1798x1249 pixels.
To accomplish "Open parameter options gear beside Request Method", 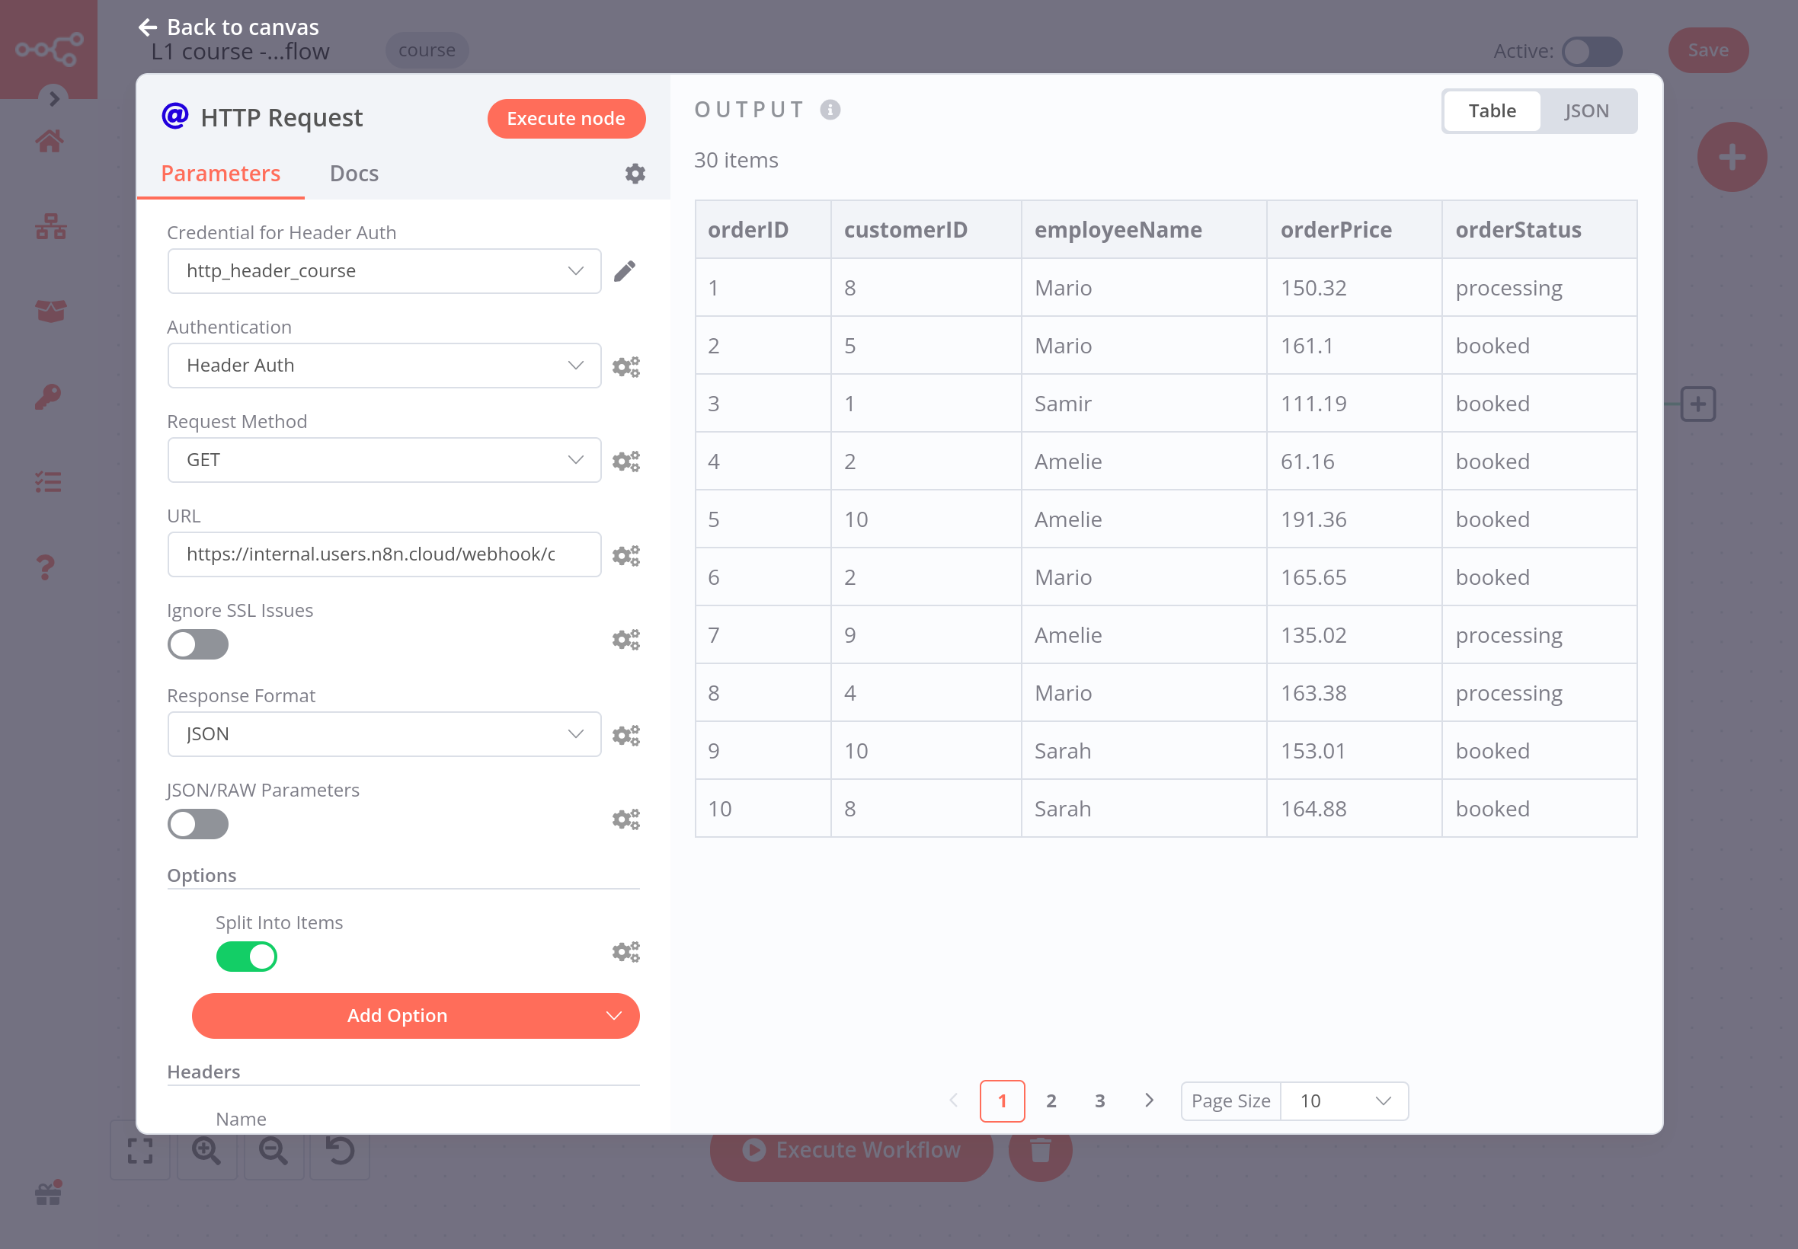I will click(x=625, y=461).
